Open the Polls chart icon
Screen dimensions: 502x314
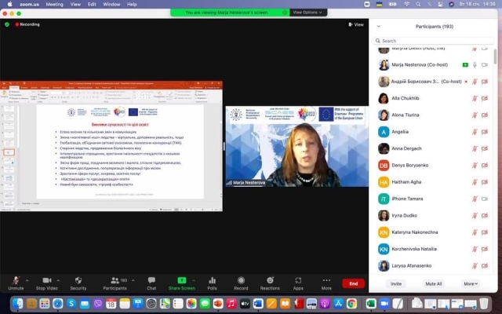[212, 280]
